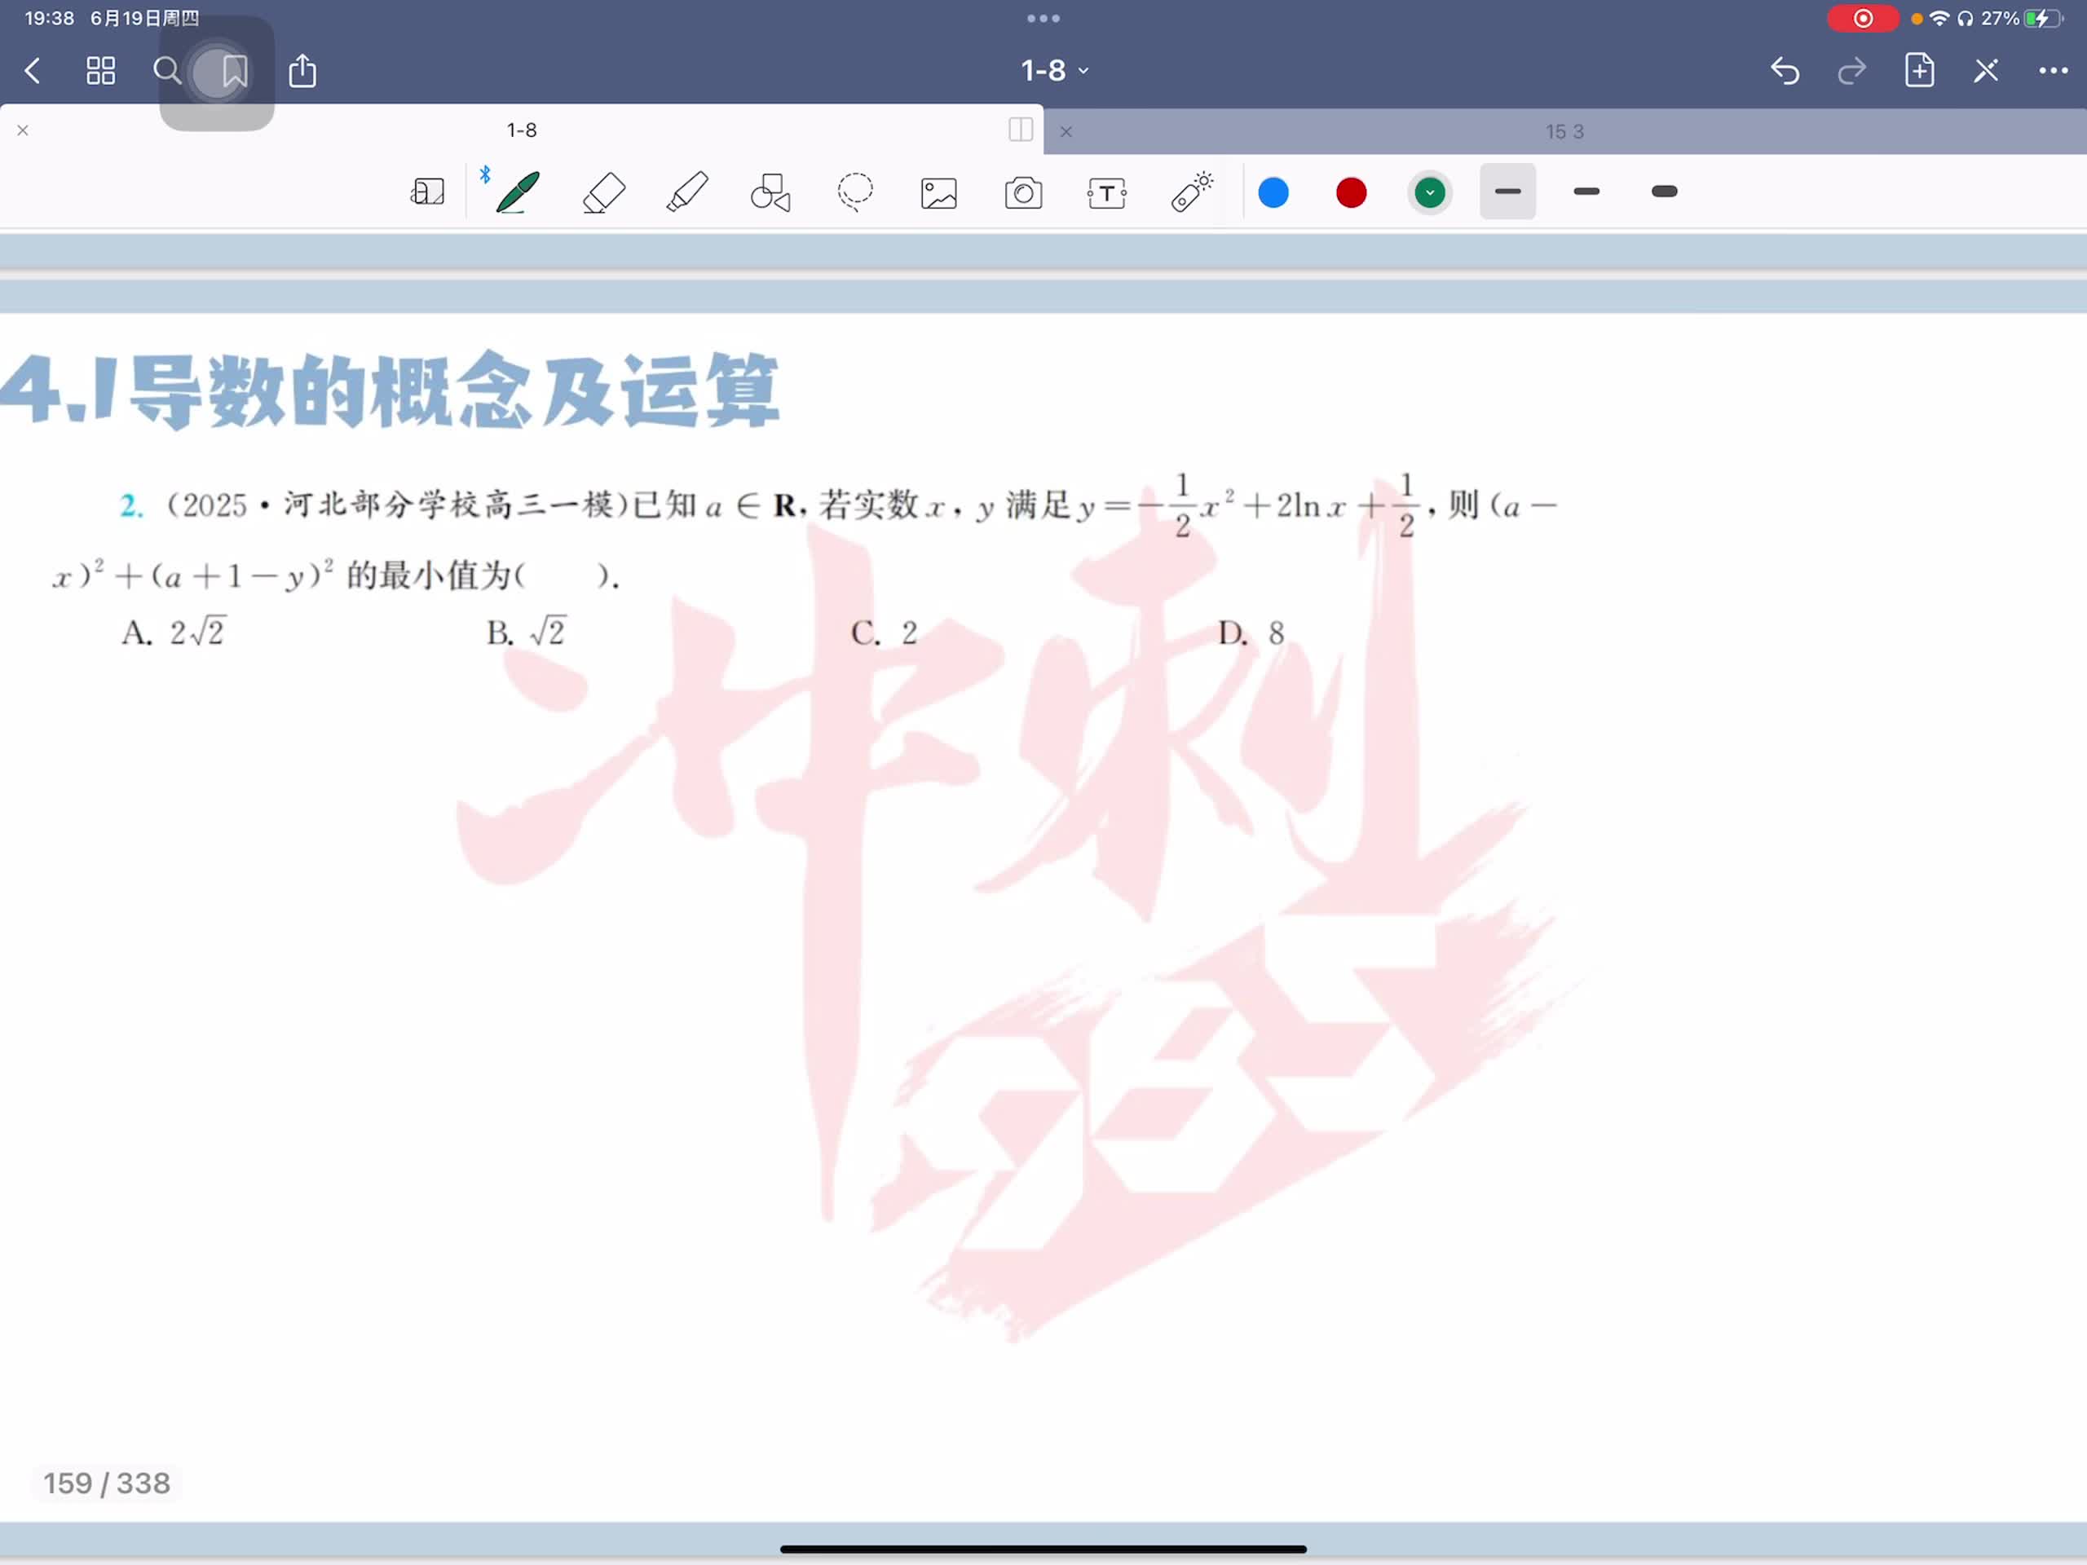Select the Highlighter tool
This screenshot has width=2087, height=1565.
point(687,192)
